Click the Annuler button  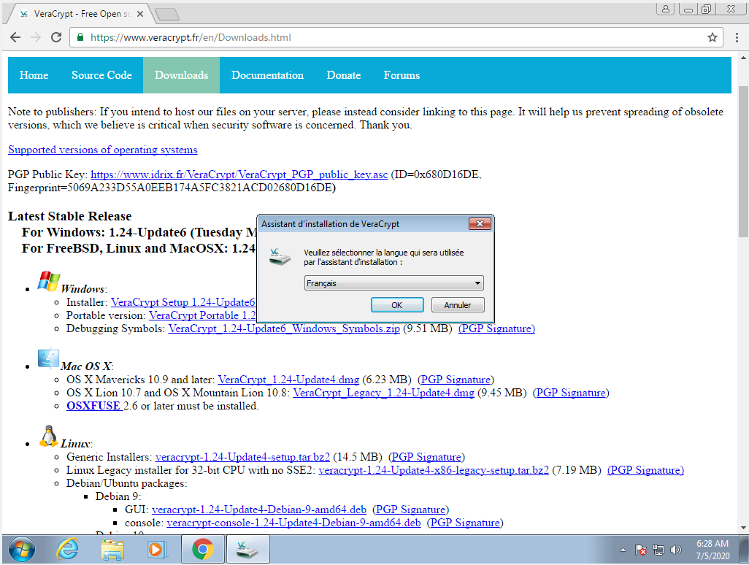(458, 304)
